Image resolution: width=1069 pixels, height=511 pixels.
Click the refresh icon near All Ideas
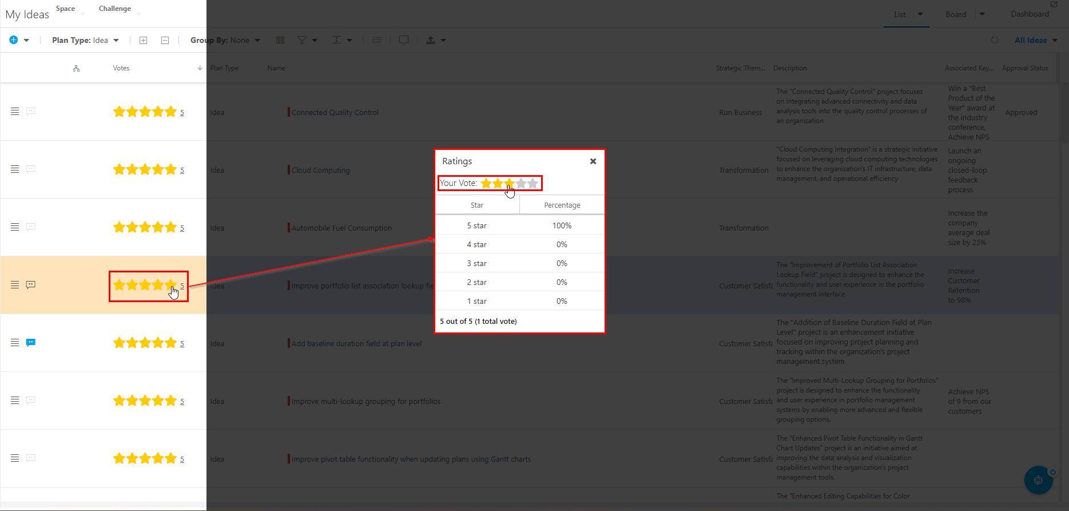click(x=995, y=40)
